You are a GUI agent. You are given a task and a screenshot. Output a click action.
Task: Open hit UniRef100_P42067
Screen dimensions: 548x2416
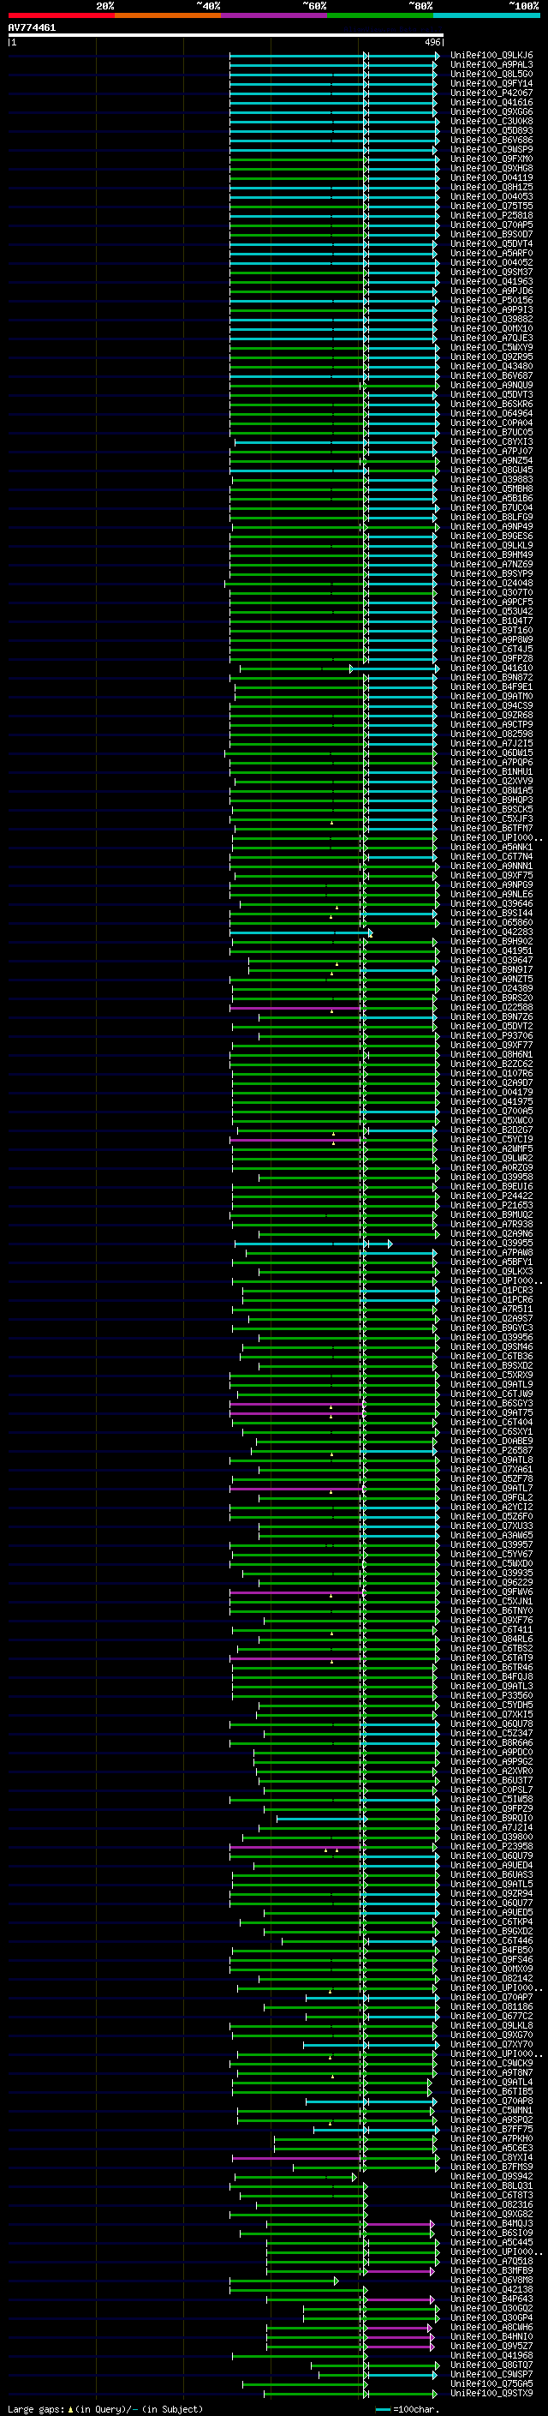(491, 93)
